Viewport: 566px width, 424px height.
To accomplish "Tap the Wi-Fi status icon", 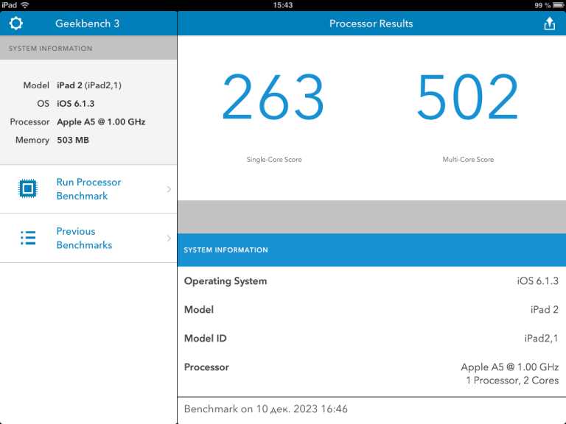I will click(25, 5).
